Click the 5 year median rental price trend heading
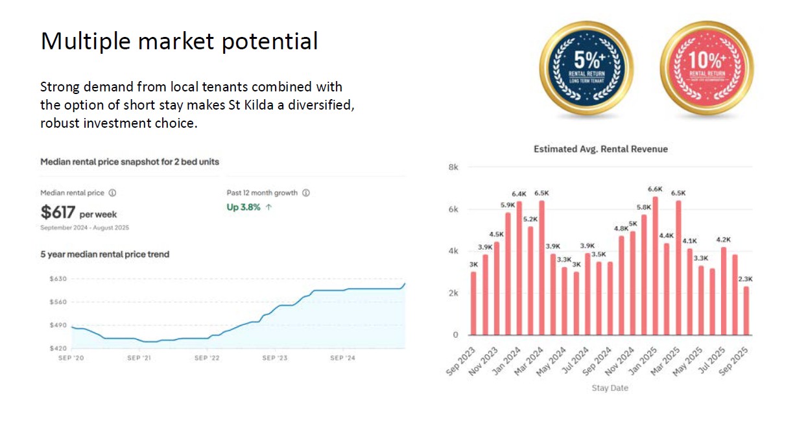Image resolution: width=795 pixels, height=448 pixels. coord(105,255)
